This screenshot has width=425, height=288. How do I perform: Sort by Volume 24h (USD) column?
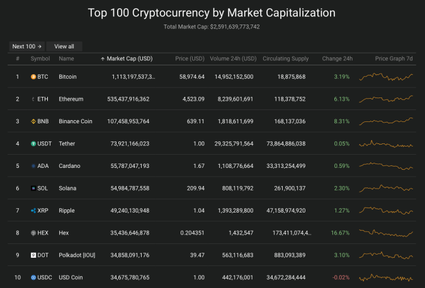233,58
